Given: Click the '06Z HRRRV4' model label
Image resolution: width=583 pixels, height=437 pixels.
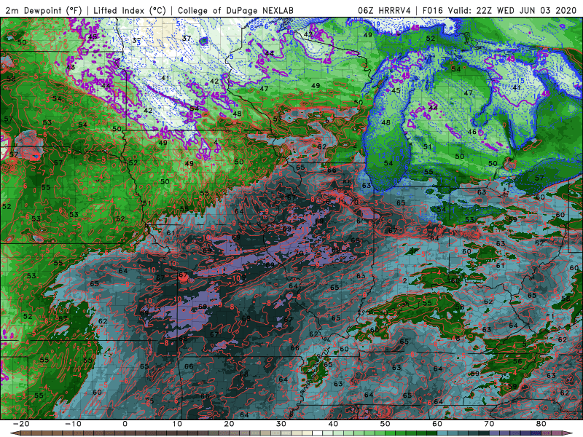Looking at the screenshot, I should 384,10.
